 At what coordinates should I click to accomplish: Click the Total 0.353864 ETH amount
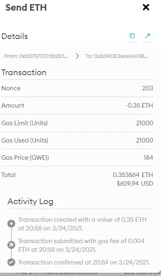click(133, 175)
